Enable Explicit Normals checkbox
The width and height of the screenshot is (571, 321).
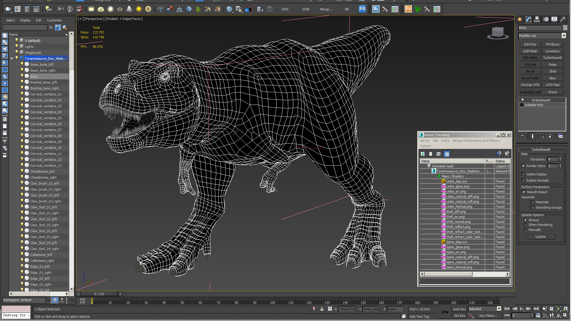pos(523,180)
